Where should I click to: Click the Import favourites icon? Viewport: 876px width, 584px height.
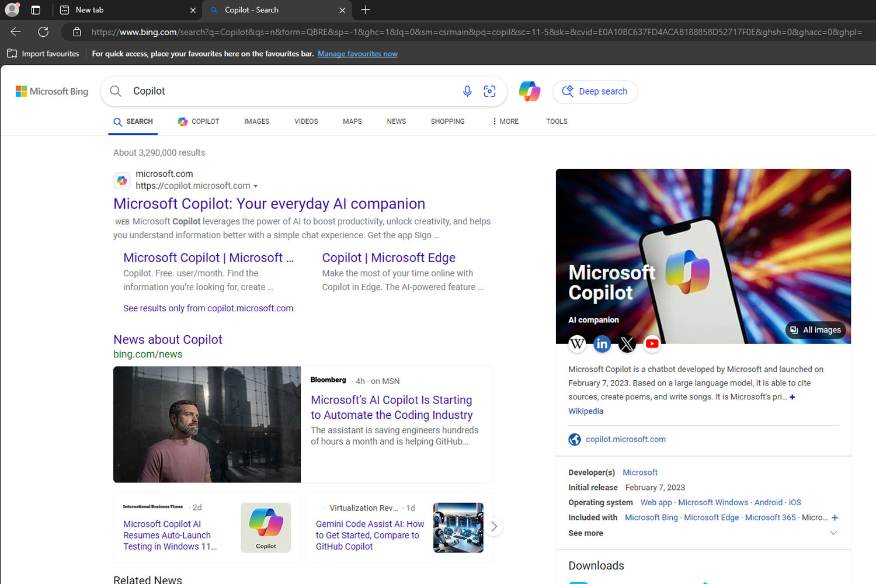12,54
